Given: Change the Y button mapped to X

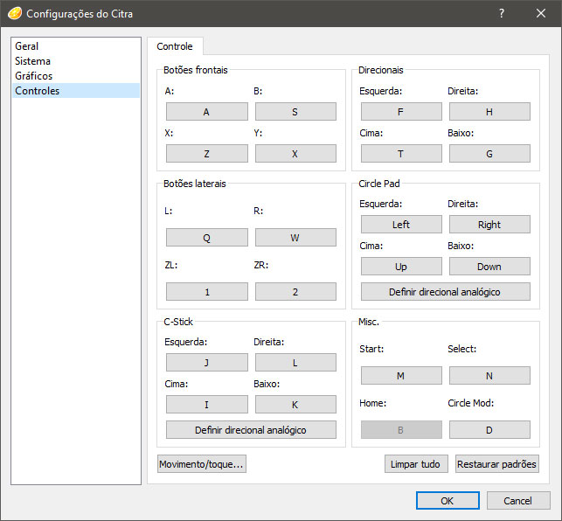Looking at the screenshot, I should click(x=295, y=154).
